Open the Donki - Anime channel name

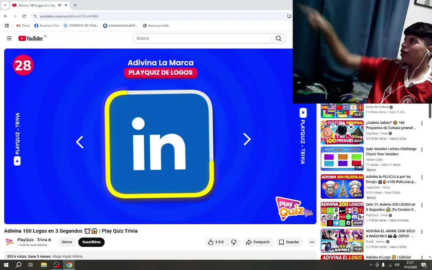pos(375,241)
